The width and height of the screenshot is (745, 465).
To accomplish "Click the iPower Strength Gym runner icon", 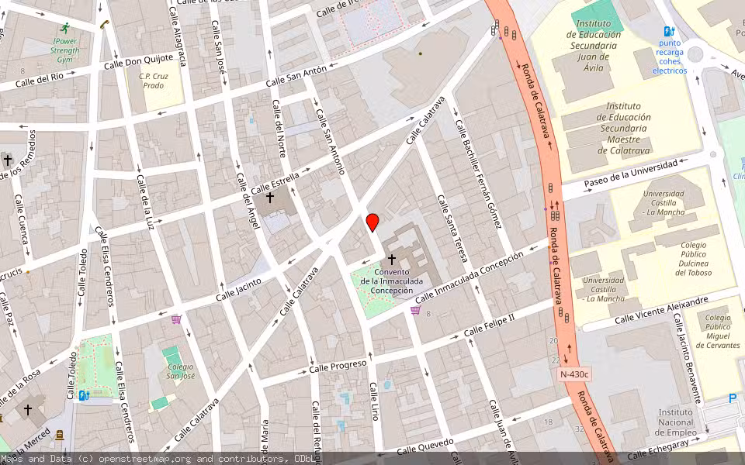I will point(65,28).
